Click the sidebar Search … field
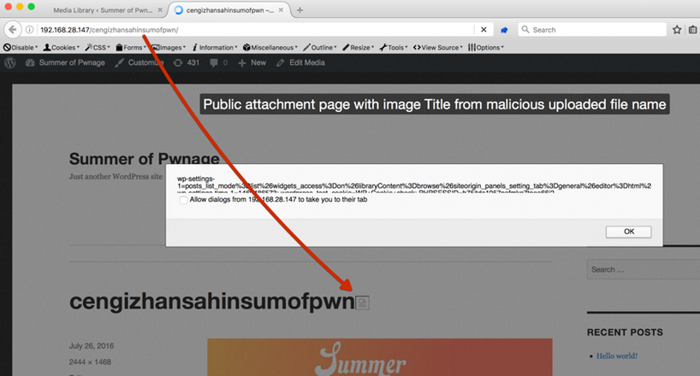The height and width of the screenshot is (376, 700). [x=644, y=269]
